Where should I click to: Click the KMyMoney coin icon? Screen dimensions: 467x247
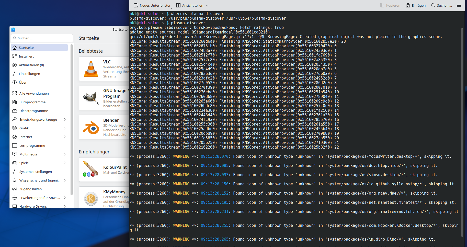click(91, 199)
